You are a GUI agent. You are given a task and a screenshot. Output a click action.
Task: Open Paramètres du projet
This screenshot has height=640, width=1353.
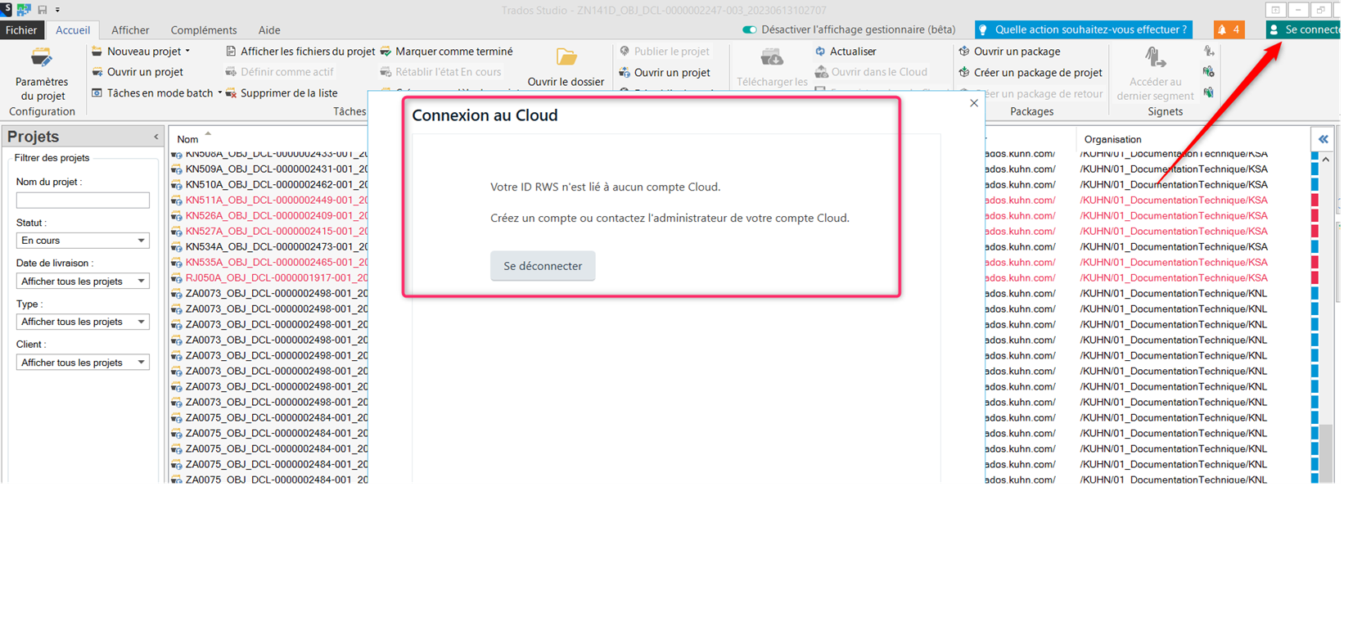click(x=42, y=74)
